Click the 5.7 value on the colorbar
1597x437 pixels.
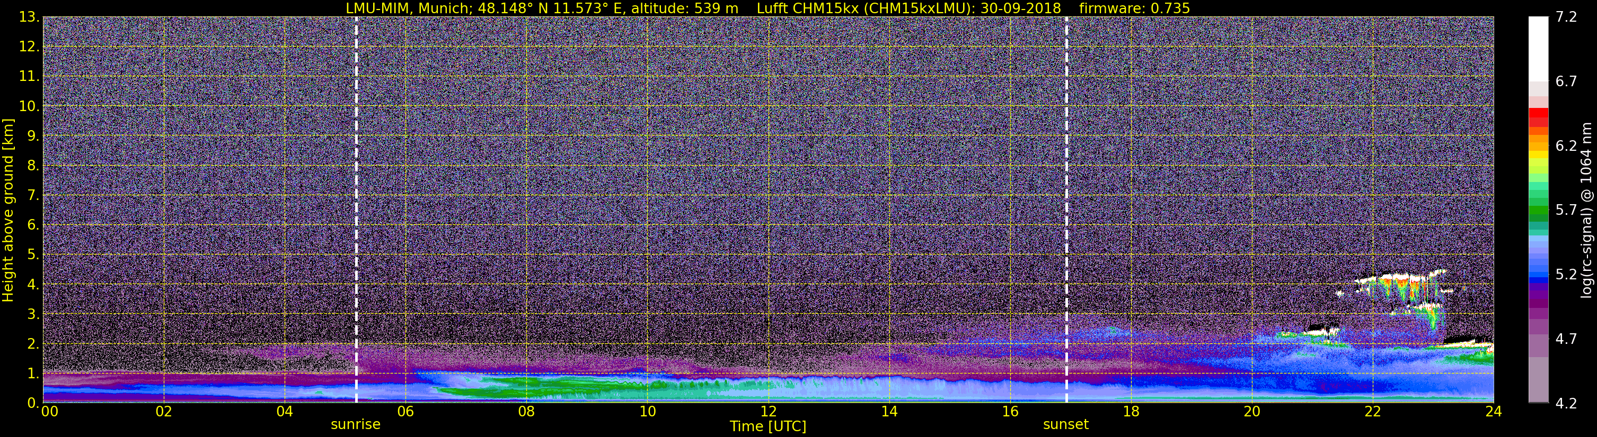click(1566, 211)
